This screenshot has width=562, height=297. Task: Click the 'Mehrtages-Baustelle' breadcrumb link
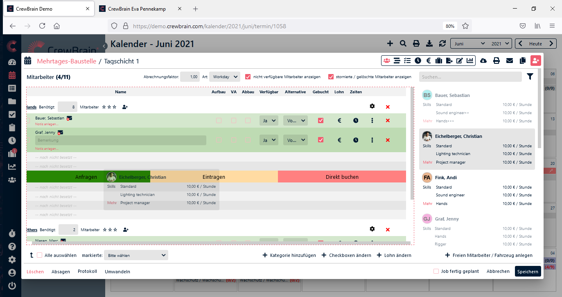coord(66,61)
